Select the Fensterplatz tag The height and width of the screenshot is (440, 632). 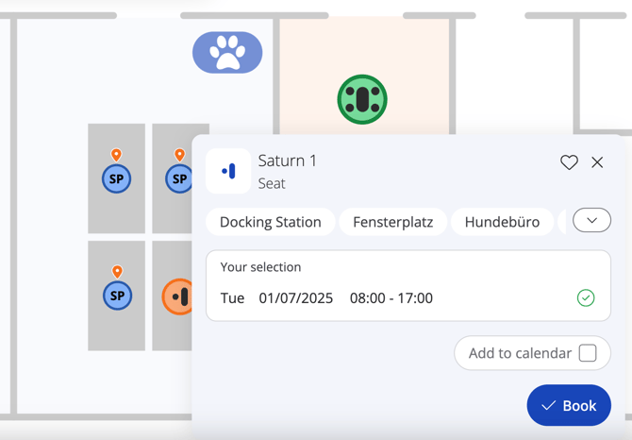coord(393,222)
